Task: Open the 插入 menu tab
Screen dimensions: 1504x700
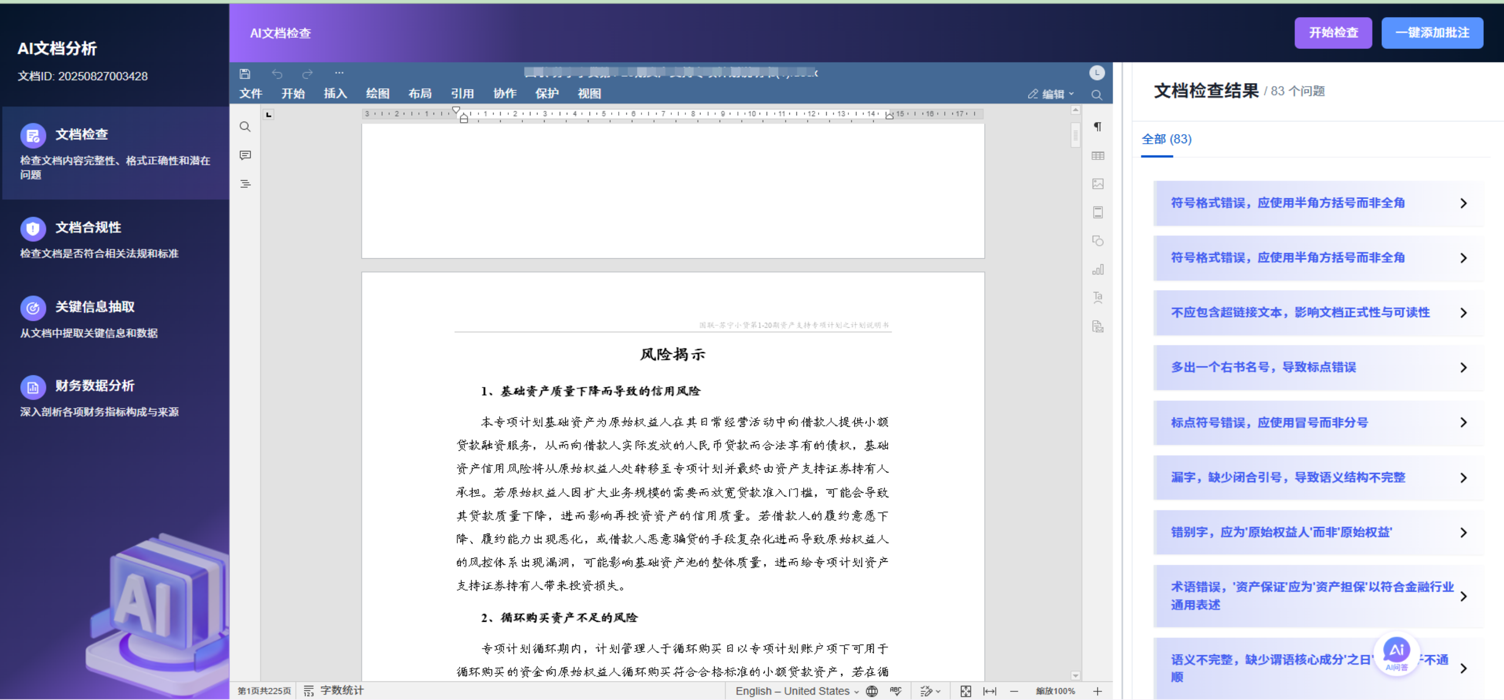Action: click(335, 93)
